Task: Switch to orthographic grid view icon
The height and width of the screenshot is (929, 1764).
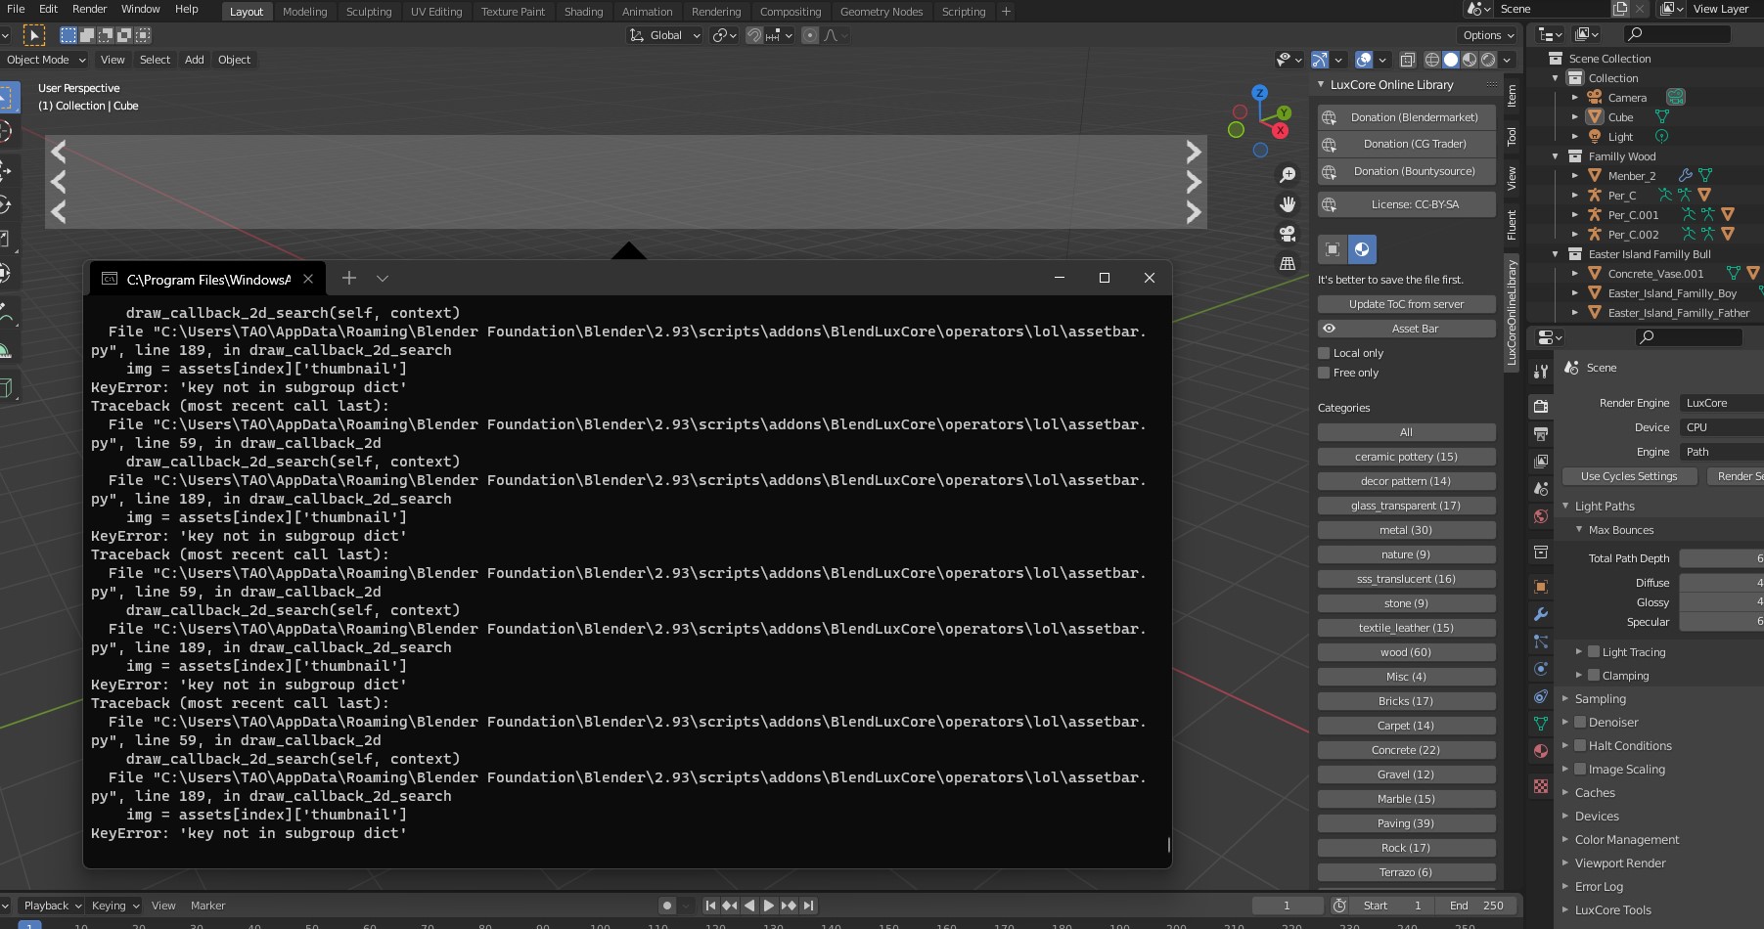Action: [1288, 263]
